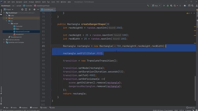Image resolution: width=198 pixels, height=111 pixels.
Task: Open the Problems tool window button
Action: (24, 108)
